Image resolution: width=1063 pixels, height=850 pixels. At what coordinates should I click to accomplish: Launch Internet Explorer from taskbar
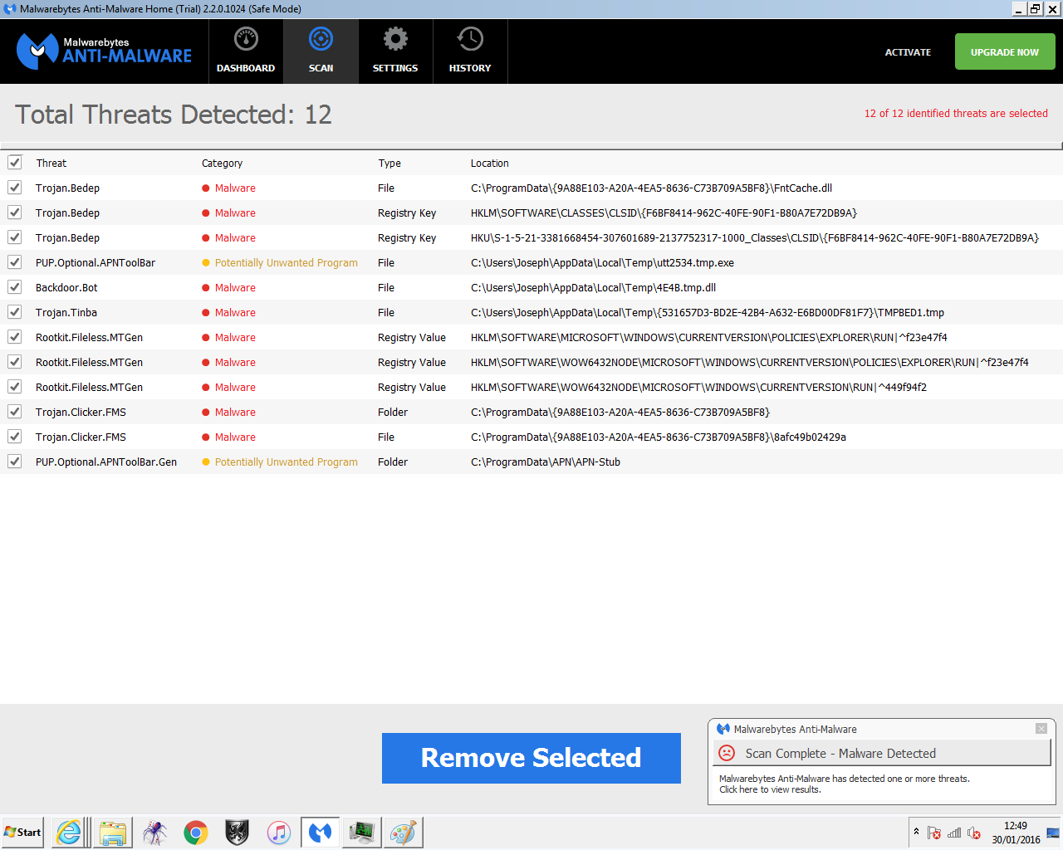(71, 833)
